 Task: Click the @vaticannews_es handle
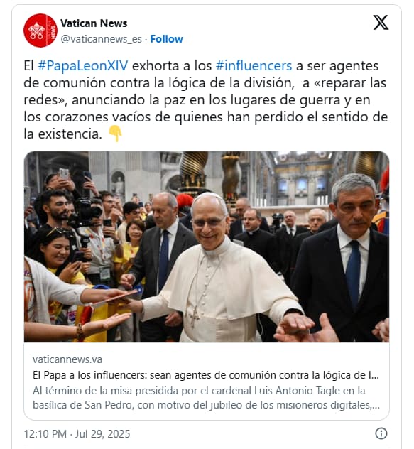(101, 39)
